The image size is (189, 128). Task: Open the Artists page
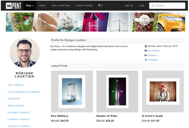pyautogui.click(x=43, y=6)
